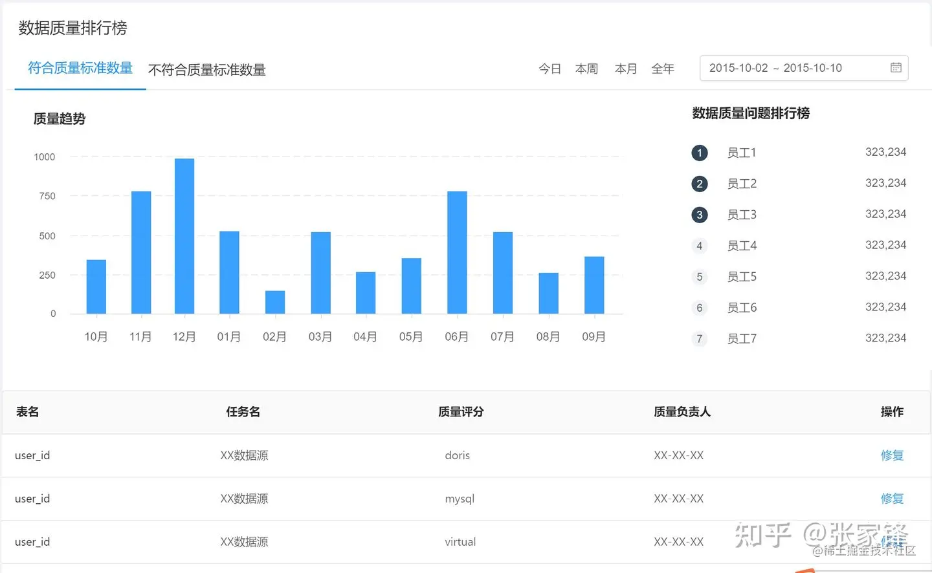932x573 pixels.
Task: Select the 06月 bar in the chart
Action: click(x=457, y=252)
